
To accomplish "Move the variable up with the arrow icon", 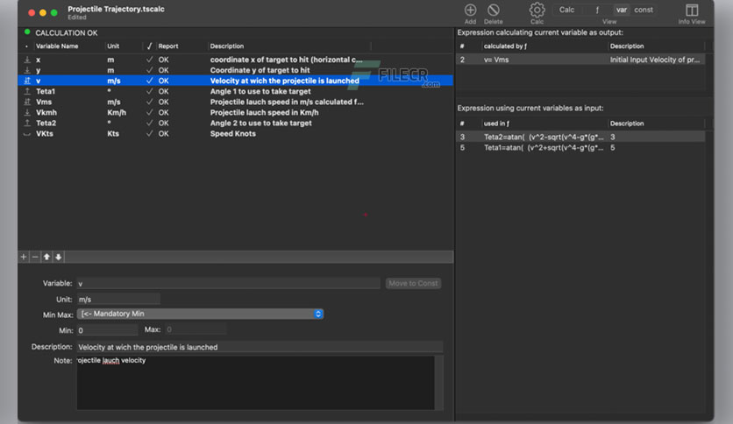I will (x=46, y=257).
